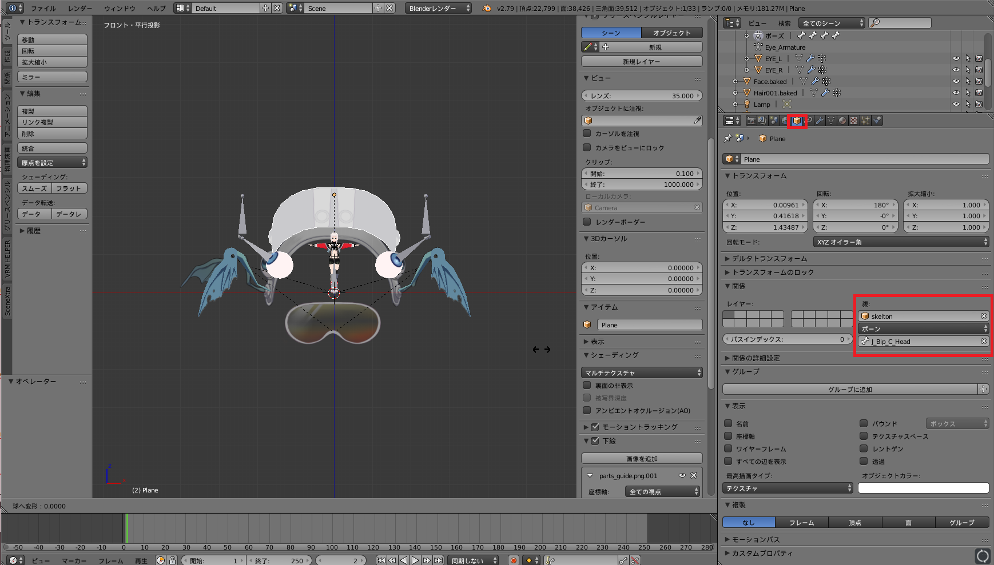The image size is (994, 565).
Task: Click the Lamp lightbulb icon in outliner
Action: [x=746, y=104]
